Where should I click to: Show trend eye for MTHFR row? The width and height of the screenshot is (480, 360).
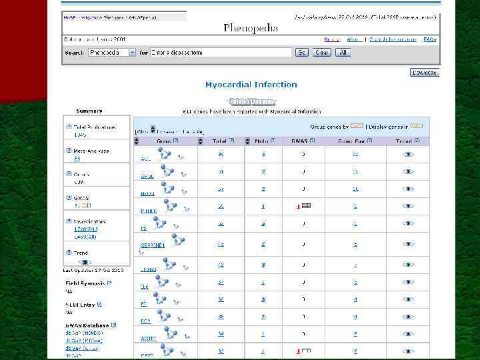click(408, 206)
